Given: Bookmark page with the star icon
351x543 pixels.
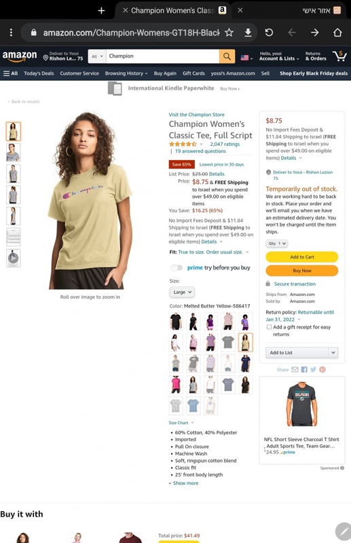Looking at the screenshot, I should (x=229, y=33).
